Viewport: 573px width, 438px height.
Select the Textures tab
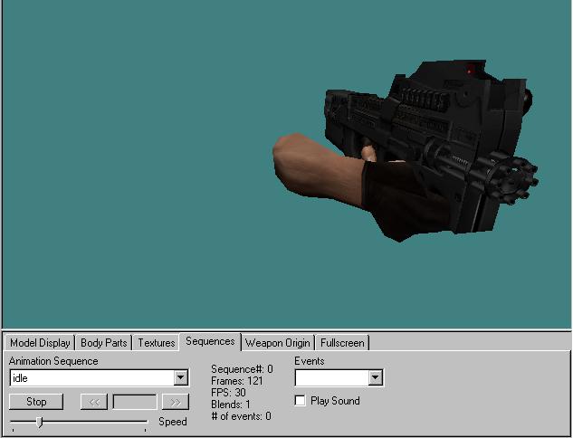point(156,343)
